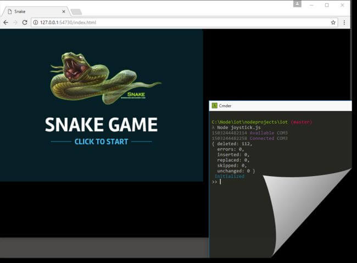Close the Snake browser tab
Image resolution: width=357 pixels, height=263 pixels.
coord(64,11)
